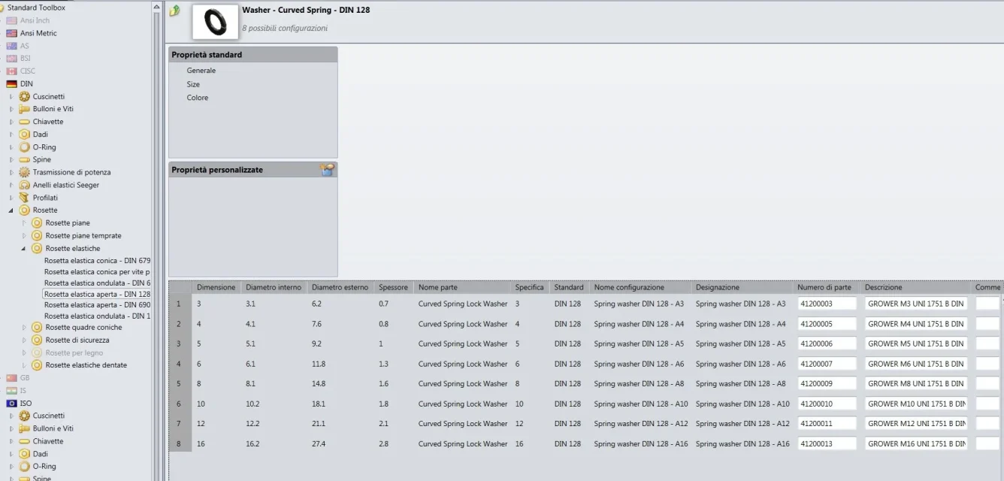
Task: Click the DIN Cuscinetti bearing icon
Action: (x=24, y=96)
